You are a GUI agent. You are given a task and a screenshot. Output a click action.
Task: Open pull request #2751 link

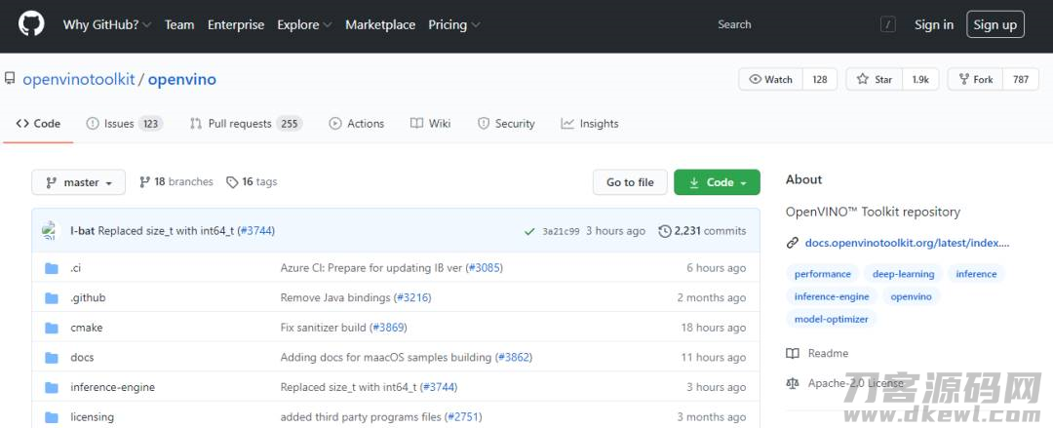point(465,417)
